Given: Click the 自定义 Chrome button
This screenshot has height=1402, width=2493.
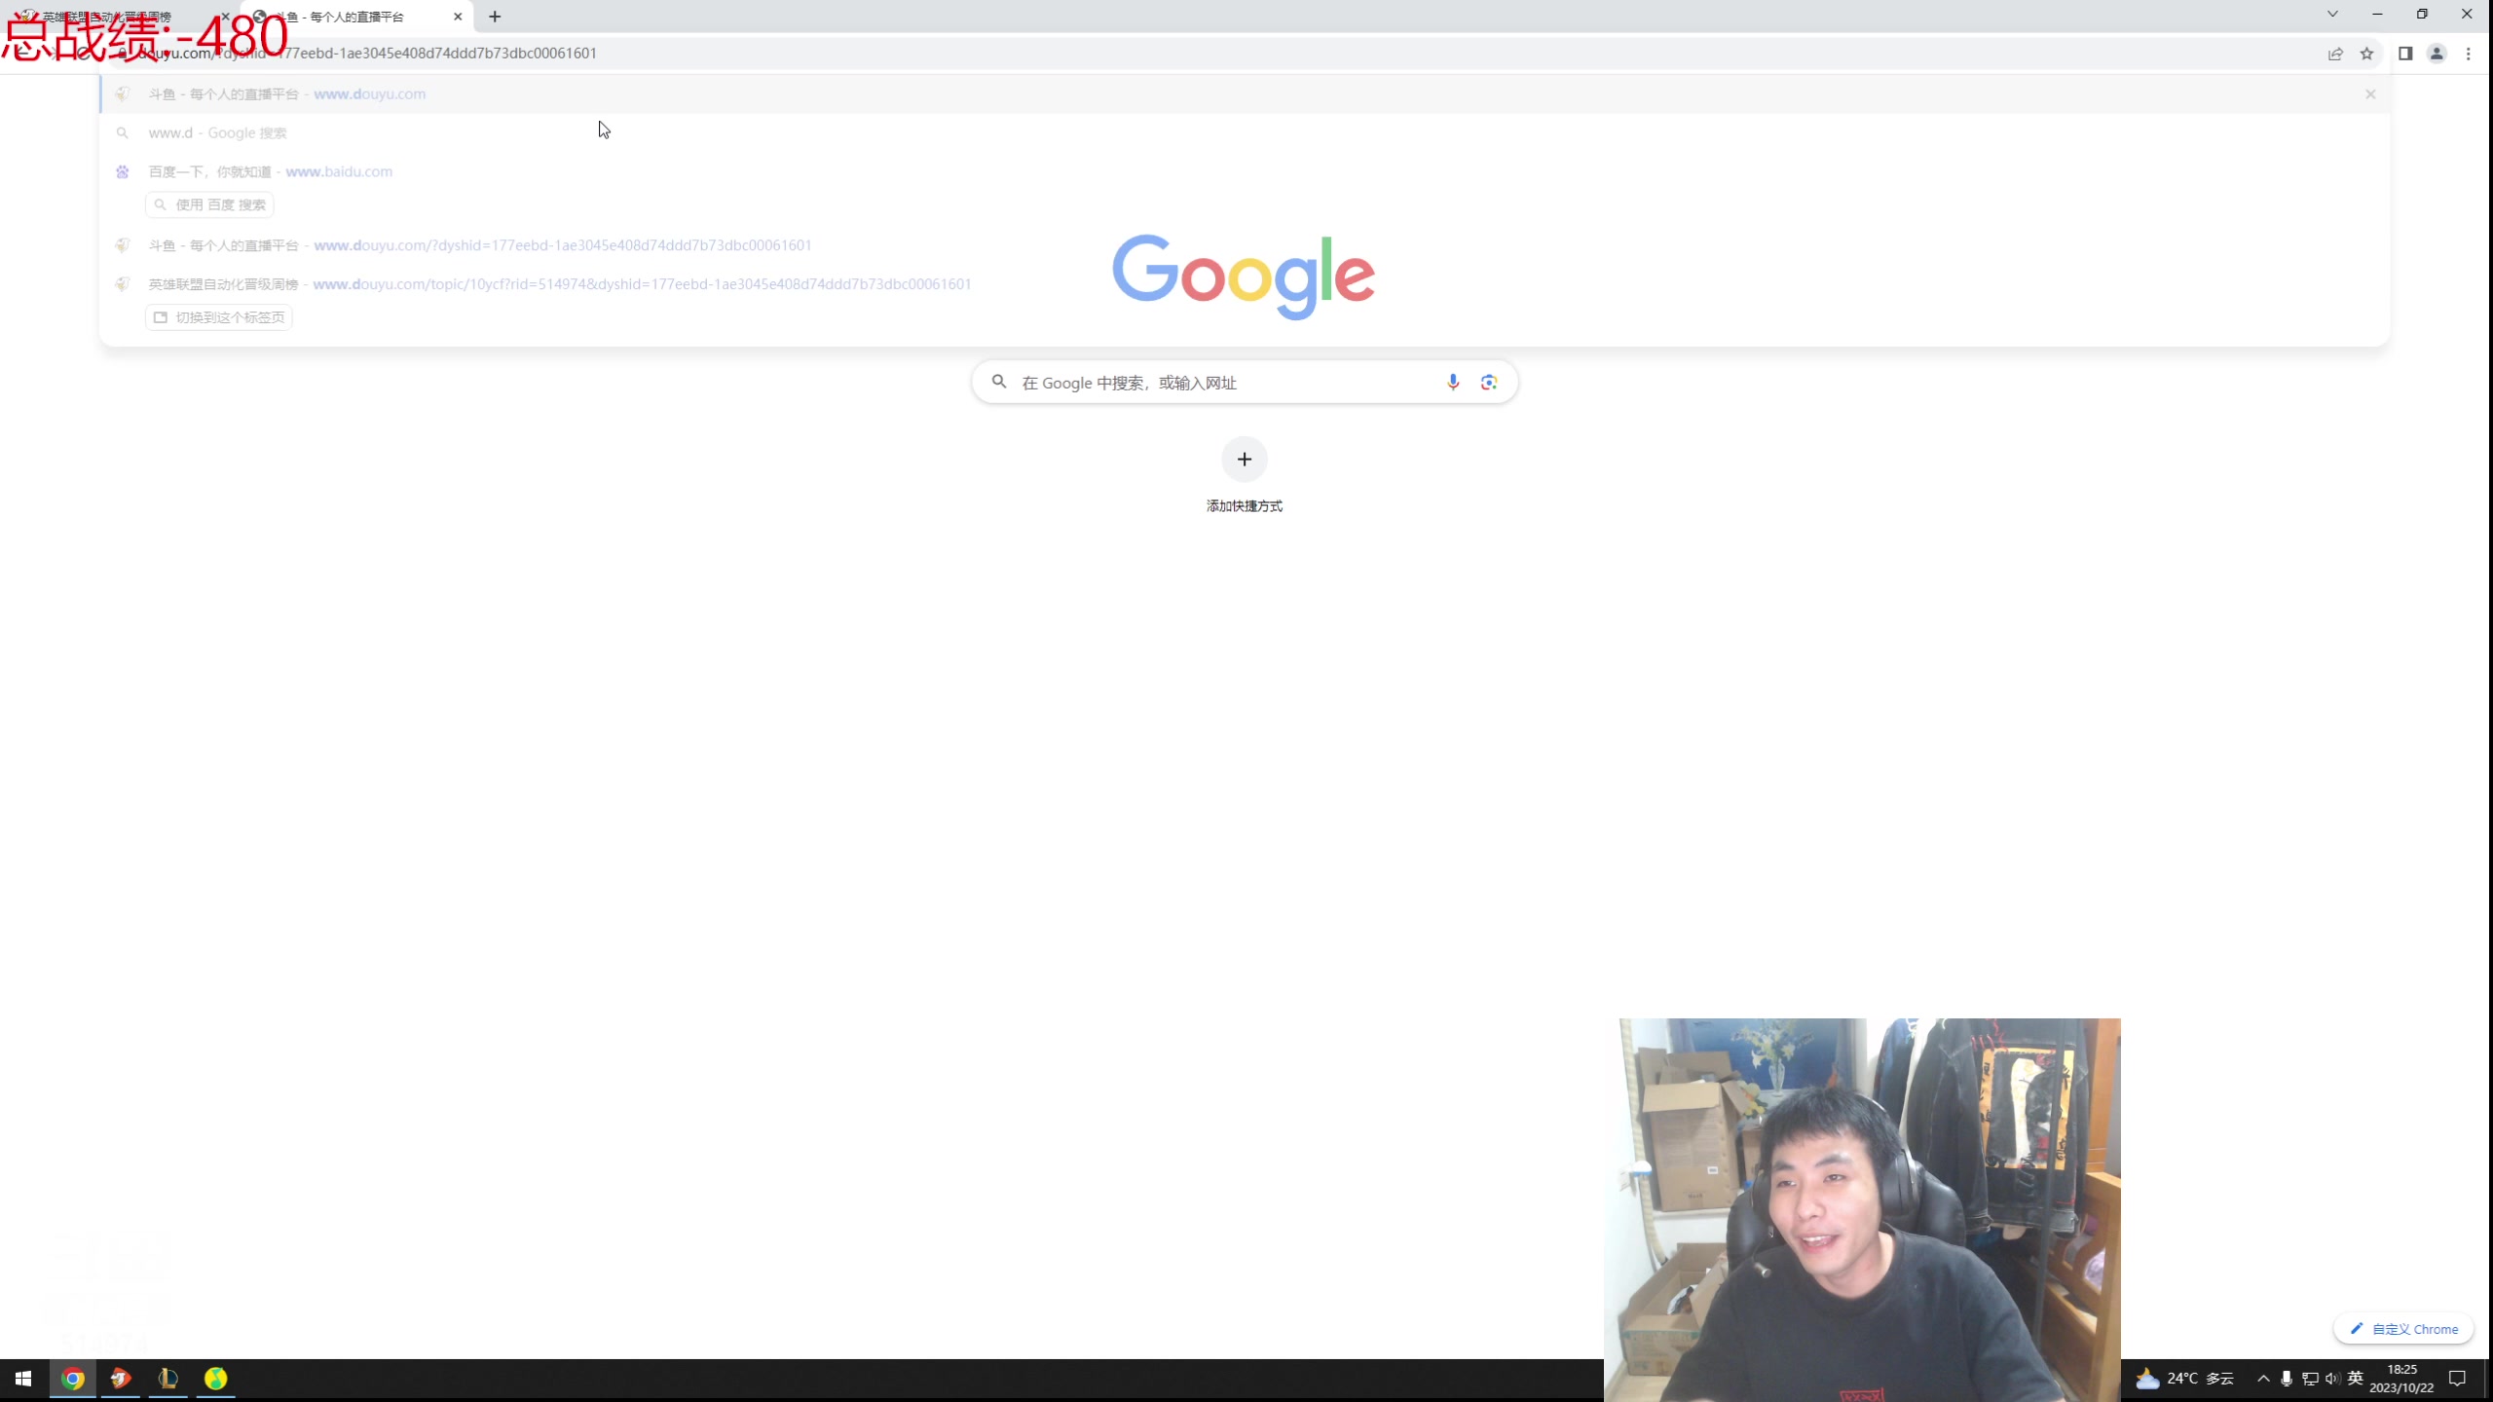Looking at the screenshot, I should coord(2403,1329).
